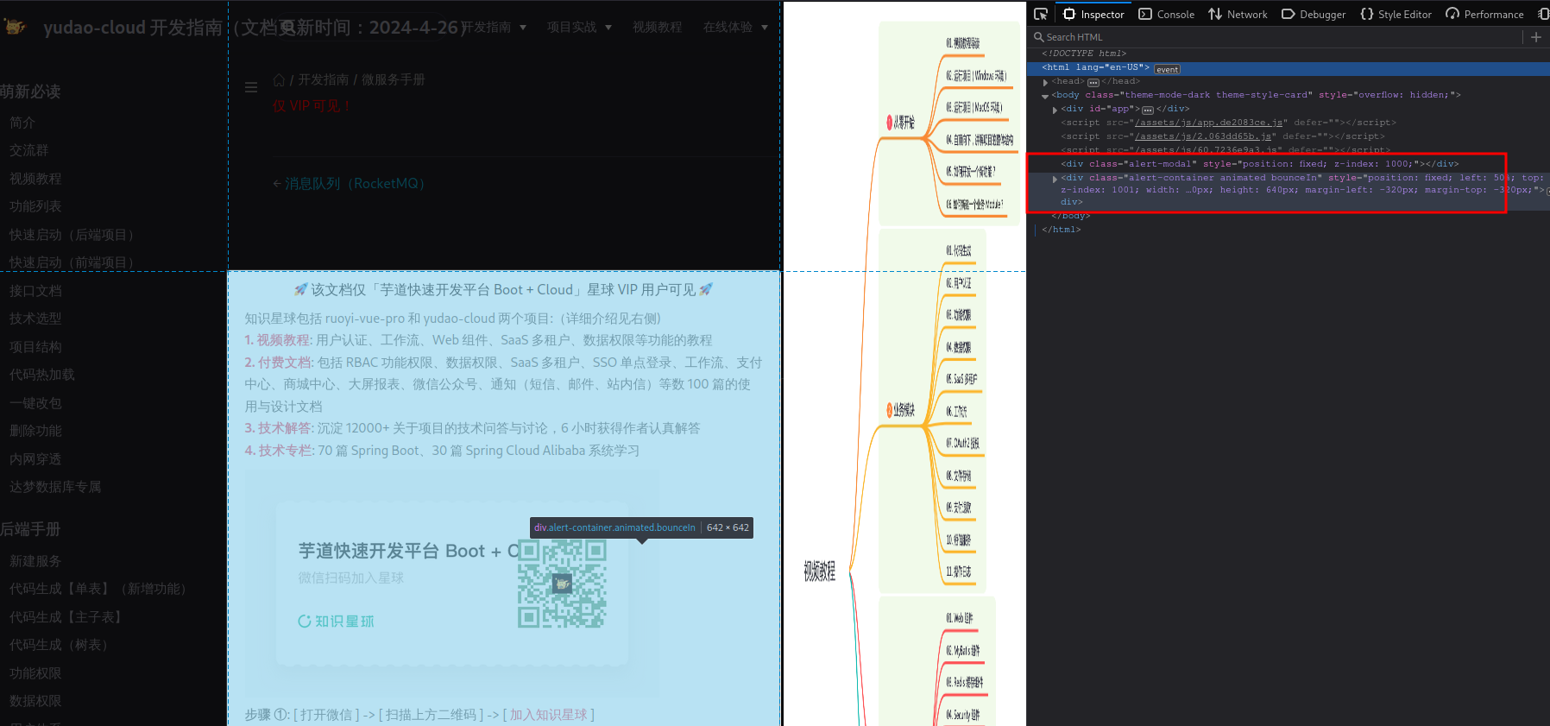
Task: Click the Search HTML magnifier icon
Action: [1039, 37]
